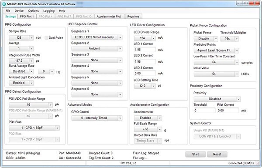Open the Accelerometer Enabled dropdown

pos(148,118)
